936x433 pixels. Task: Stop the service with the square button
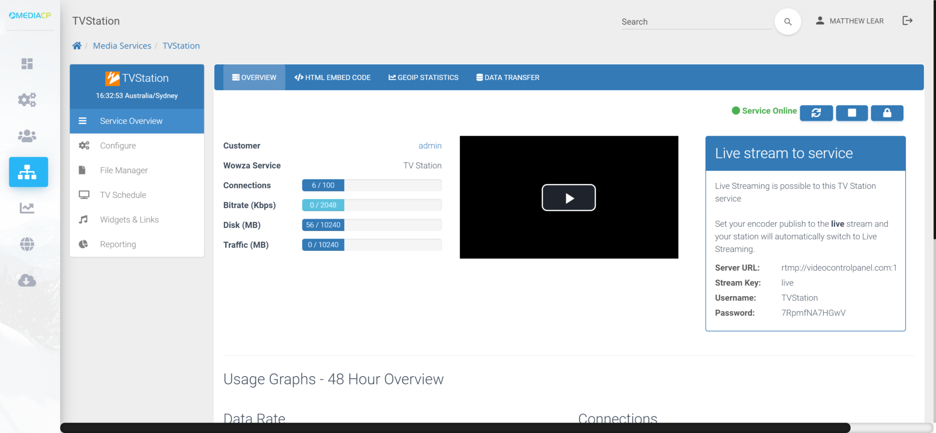tap(852, 113)
